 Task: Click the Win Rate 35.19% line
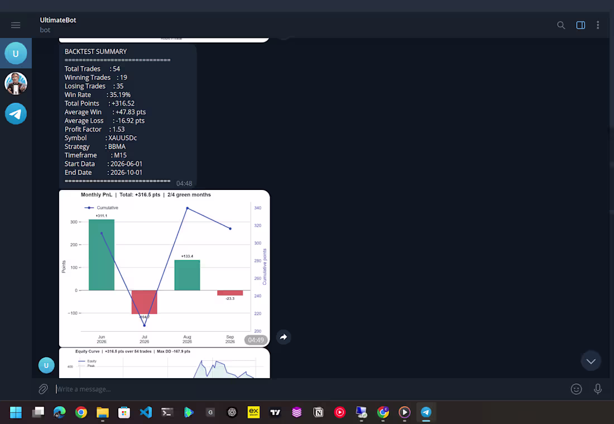tap(98, 95)
